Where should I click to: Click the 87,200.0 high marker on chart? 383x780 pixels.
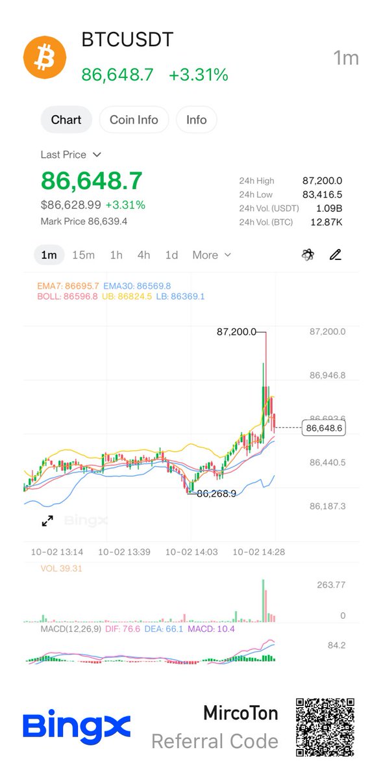tap(236, 331)
